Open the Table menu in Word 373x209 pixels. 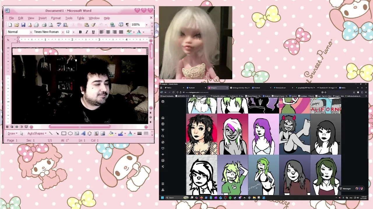81,18
